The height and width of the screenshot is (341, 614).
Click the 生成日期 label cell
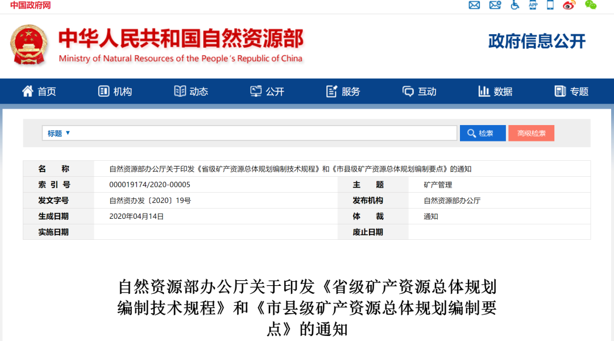pos(59,216)
